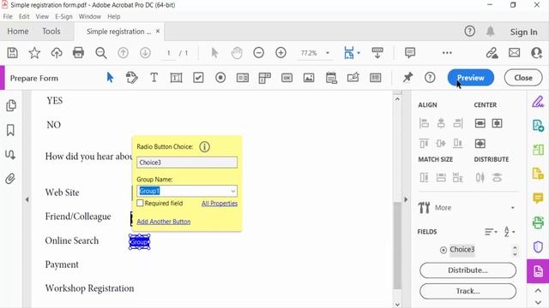Viewport: 549px width, 308px height.
Task: Go to next page arrow
Action: coord(145,53)
